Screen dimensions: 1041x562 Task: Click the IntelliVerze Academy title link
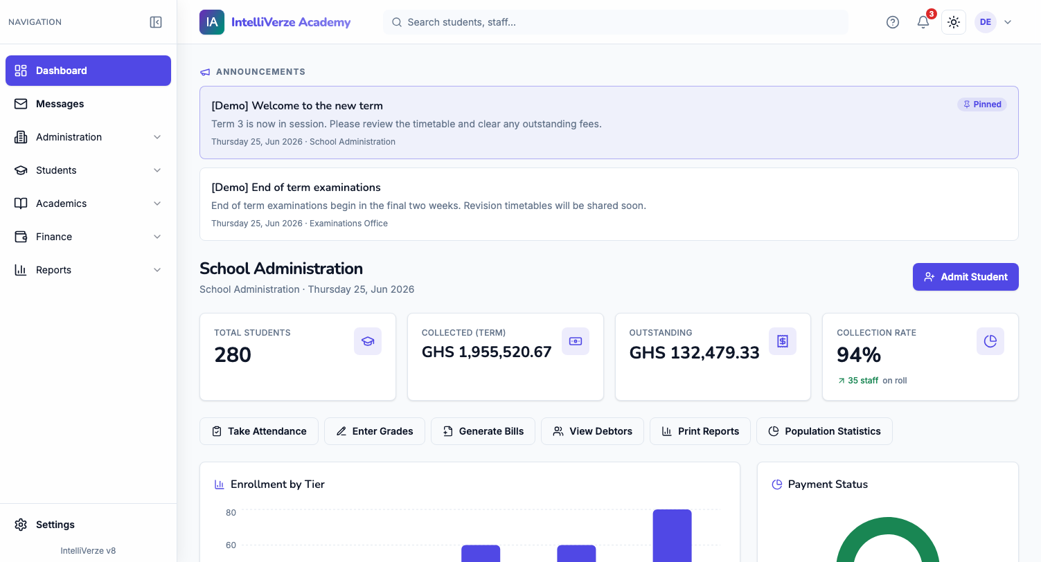[x=291, y=22]
